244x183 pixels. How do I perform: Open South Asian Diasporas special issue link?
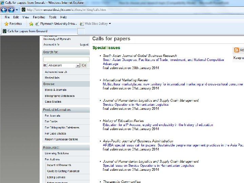pos(163,62)
